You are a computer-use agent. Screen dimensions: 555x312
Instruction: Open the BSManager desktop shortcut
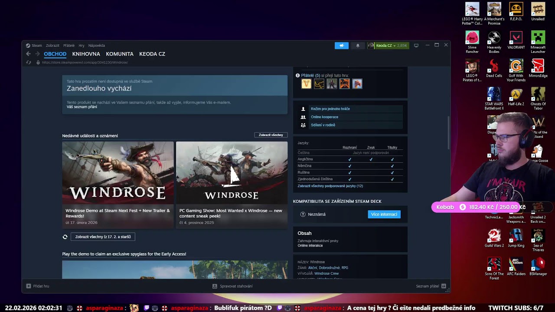pyautogui.click(x=538, y=266)
